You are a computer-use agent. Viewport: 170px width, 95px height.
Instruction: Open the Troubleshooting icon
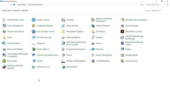pyautogui.click(x=93, y=61)
